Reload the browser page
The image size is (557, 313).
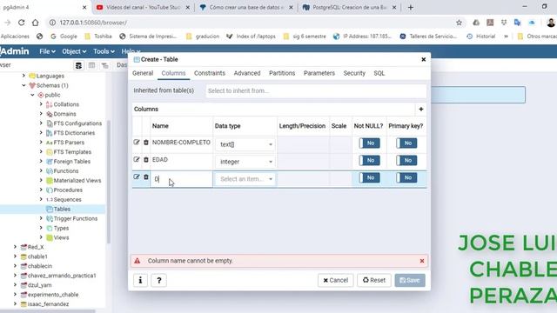point(21,23)
